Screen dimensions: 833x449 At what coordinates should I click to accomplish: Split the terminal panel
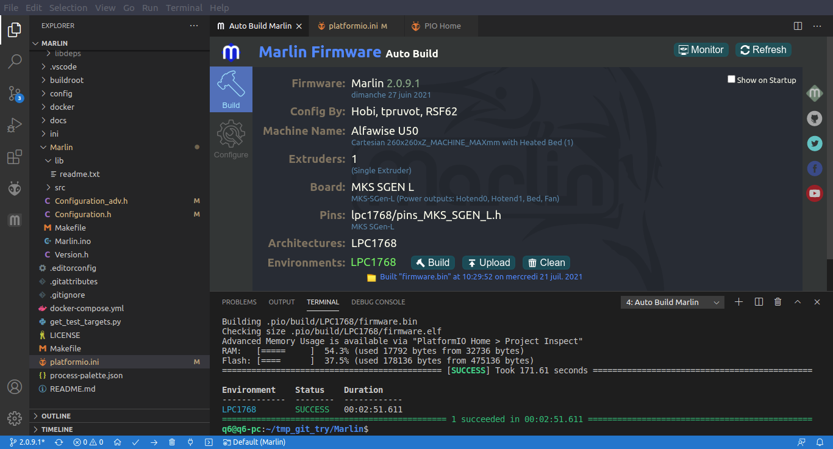(759, 302)
